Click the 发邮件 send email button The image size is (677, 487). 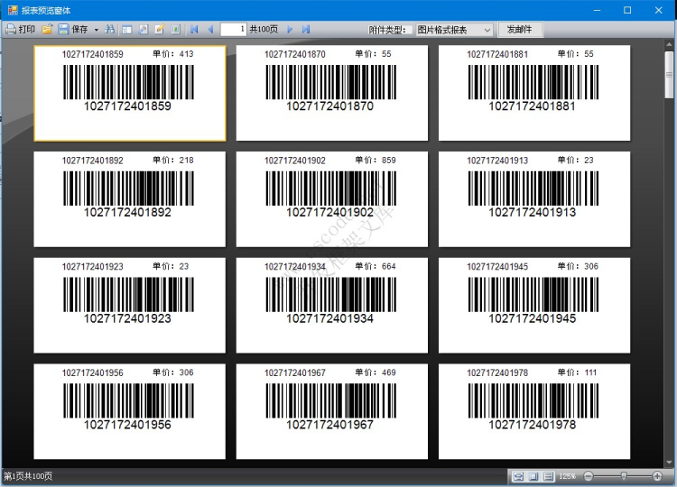[519, 30]
